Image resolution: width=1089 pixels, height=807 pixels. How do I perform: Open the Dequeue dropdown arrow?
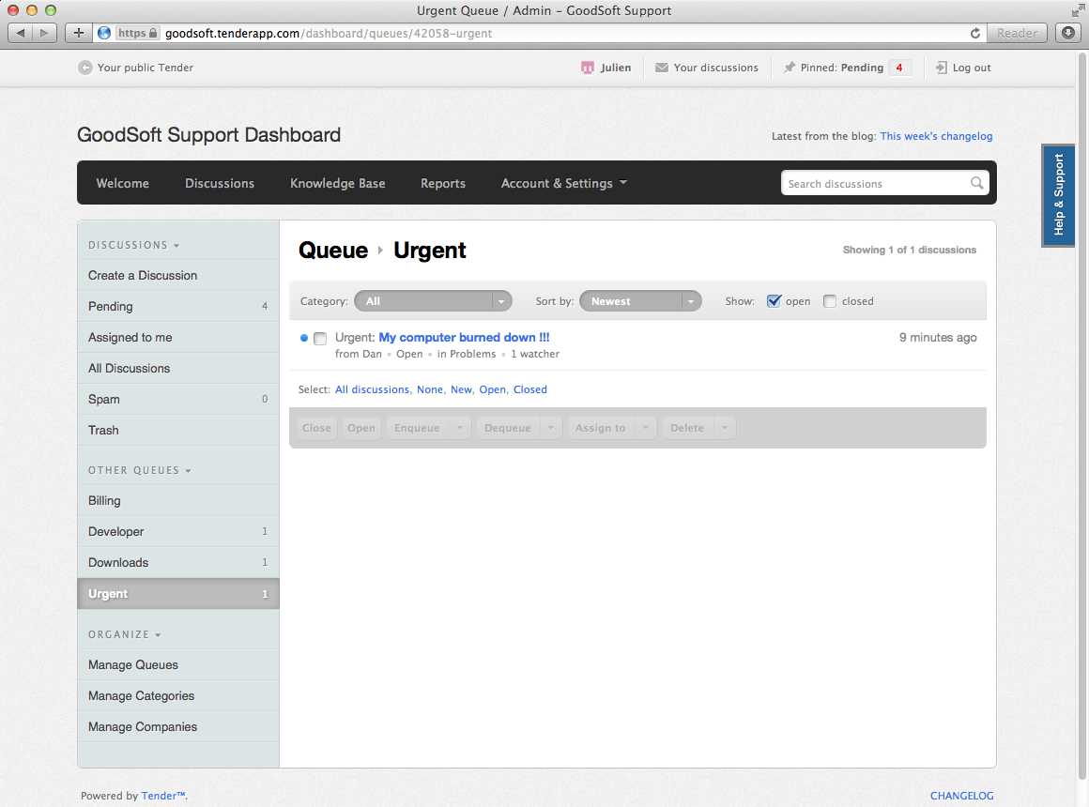[x=551, y=428]
